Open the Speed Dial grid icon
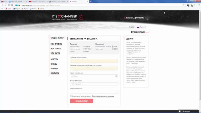The width and height of the screenshot is (201, 113). coord(12,5)
